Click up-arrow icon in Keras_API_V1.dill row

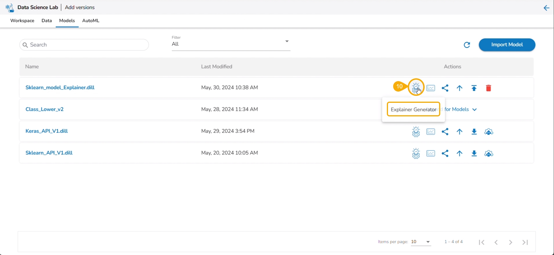pos(459,132)
